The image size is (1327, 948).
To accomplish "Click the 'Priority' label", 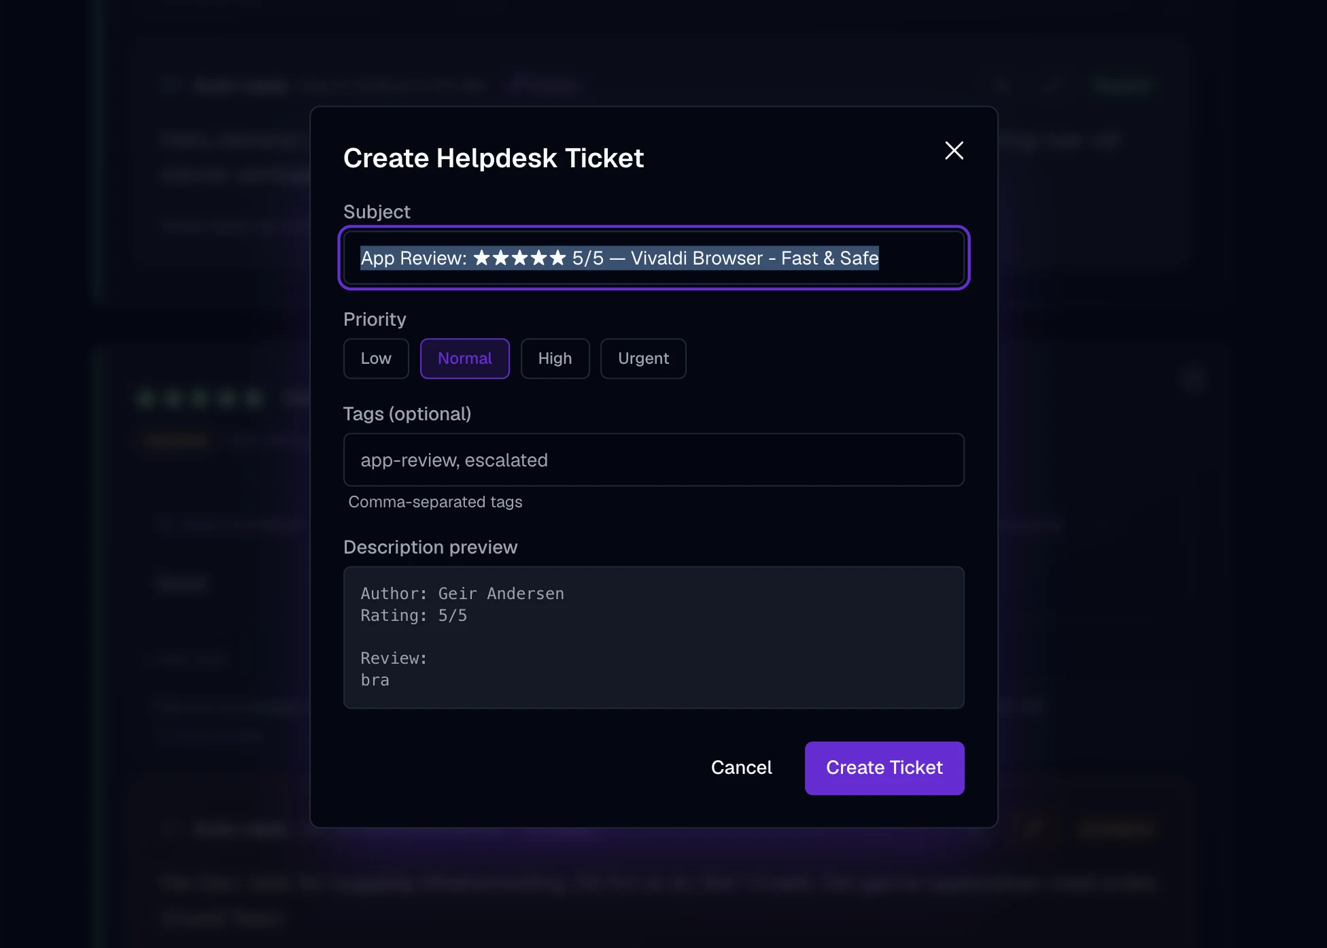I will tap(375, 319).
